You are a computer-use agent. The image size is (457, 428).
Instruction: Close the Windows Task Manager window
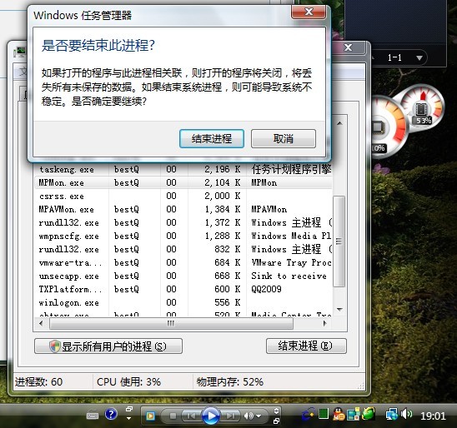click(x=349, y=47)
